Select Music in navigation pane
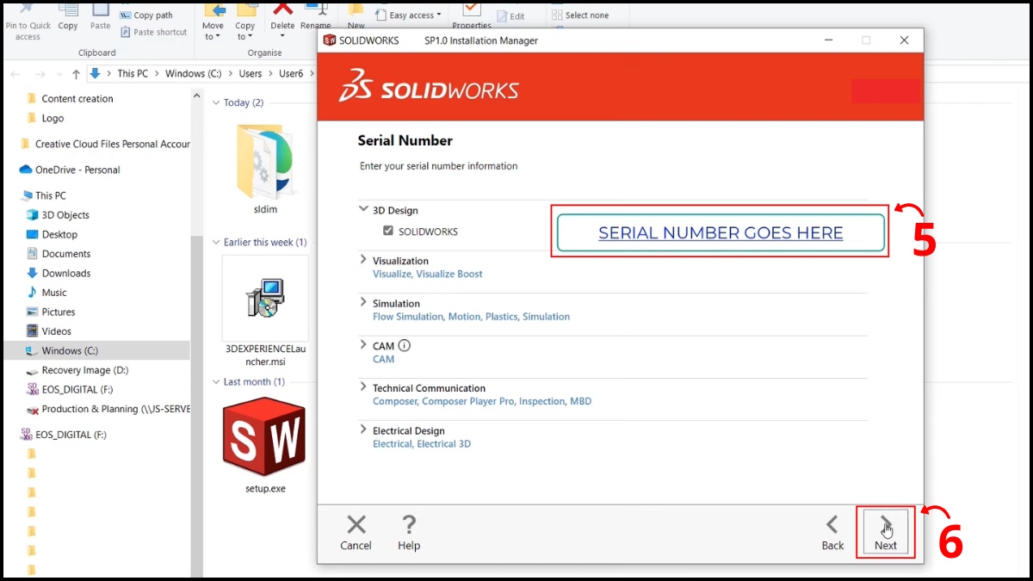The image size is (1033, 581). (x=46, y=293)
